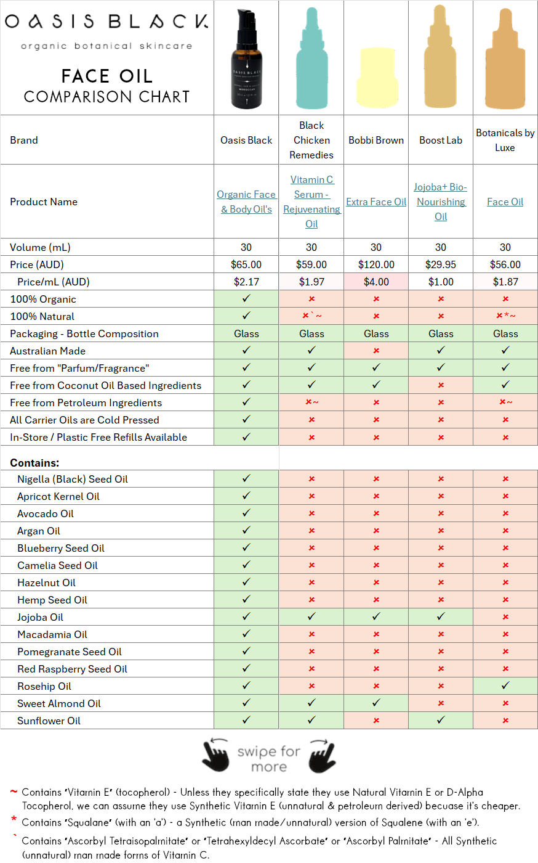This screenshot has height=863, width=538.
Task: Click the Botanicals by Luxe bottle image
Action: pos(505,59)
